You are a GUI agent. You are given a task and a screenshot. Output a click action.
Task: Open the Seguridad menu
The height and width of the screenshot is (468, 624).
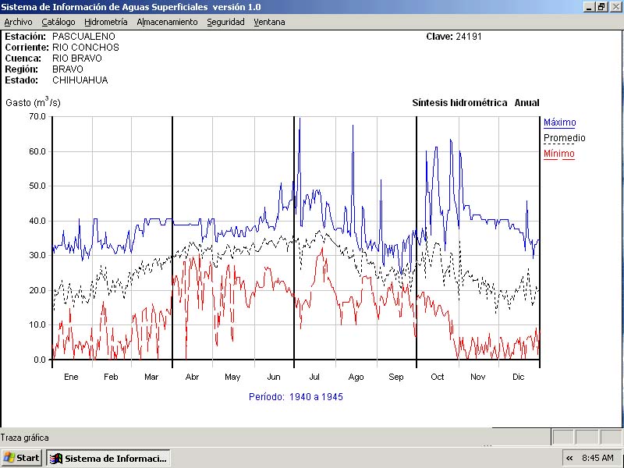pos(225,22)
